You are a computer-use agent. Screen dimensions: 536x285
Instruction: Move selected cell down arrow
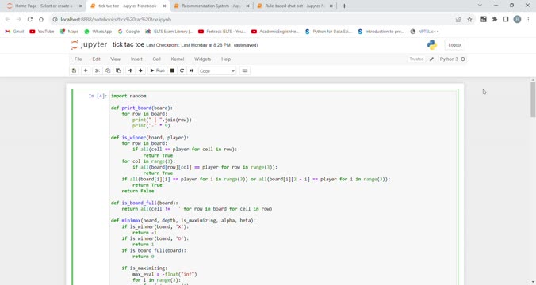coord(140,70)
